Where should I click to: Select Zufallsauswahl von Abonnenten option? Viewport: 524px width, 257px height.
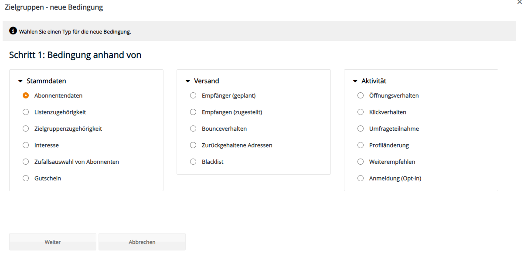(26, 162)
